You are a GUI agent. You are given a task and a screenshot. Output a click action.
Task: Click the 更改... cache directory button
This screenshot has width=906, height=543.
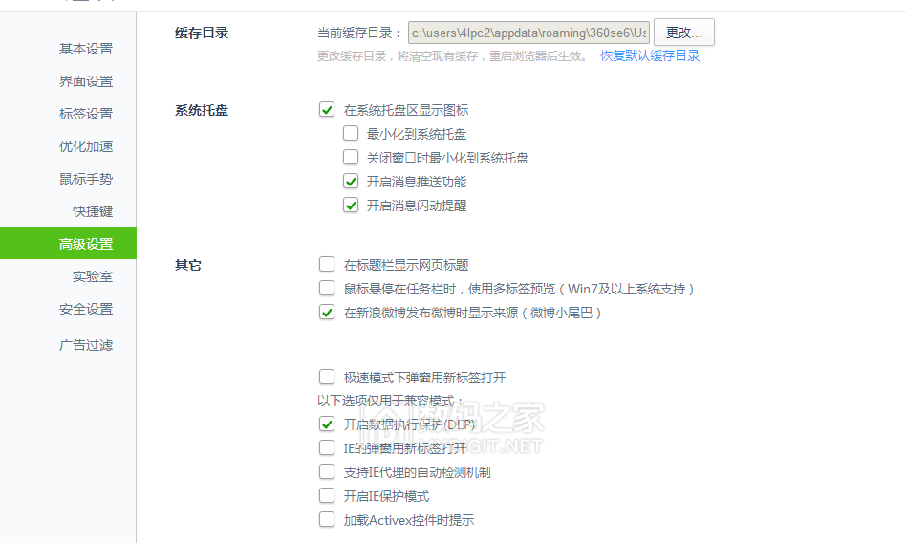tap(684, 33)
